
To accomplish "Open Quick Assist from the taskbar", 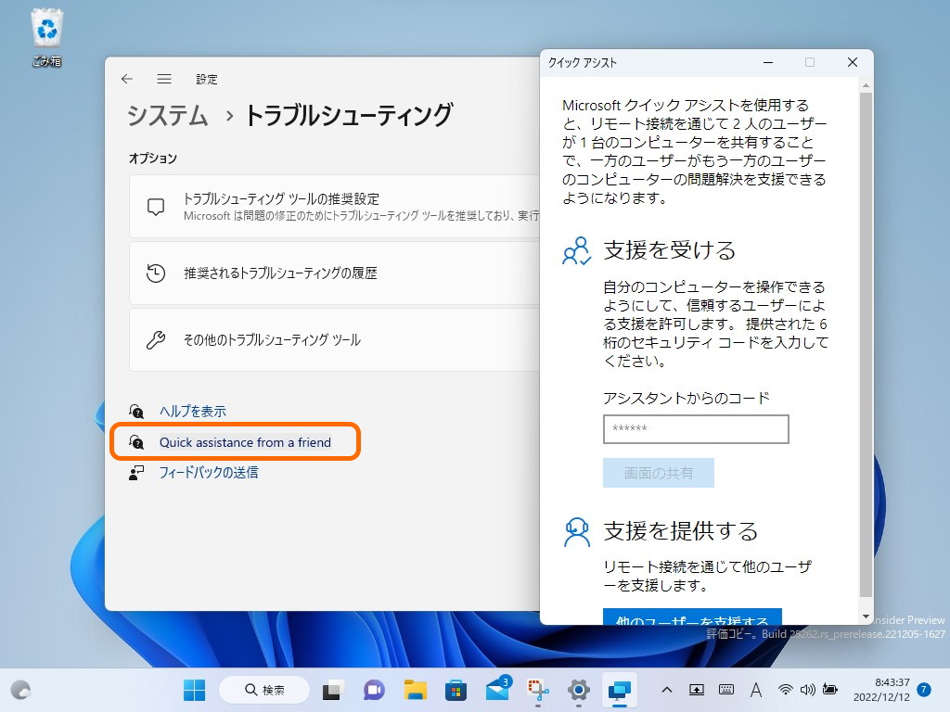I will click(x=618, y=690).
